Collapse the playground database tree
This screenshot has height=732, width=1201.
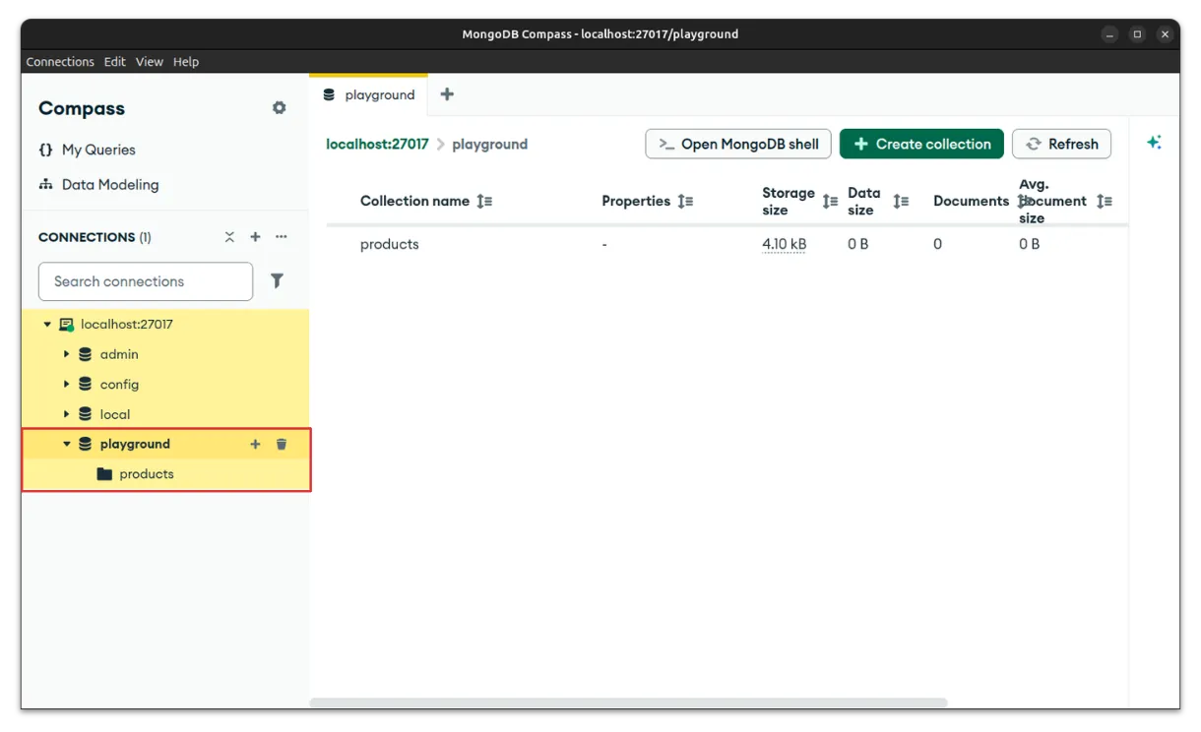[67, 444]
